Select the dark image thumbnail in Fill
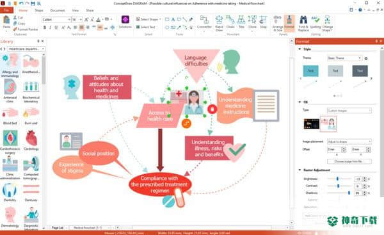 point(312,124)
